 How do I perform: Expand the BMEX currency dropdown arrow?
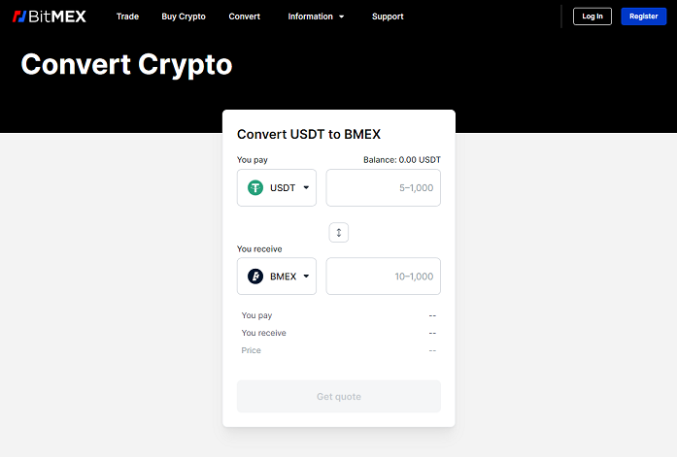(x=306, y=276)
